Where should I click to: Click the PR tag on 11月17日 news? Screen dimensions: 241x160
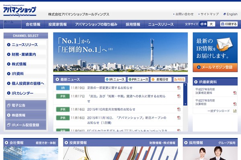[63, 96]
